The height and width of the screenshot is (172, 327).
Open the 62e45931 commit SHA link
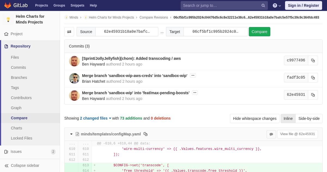pos(296,95)
